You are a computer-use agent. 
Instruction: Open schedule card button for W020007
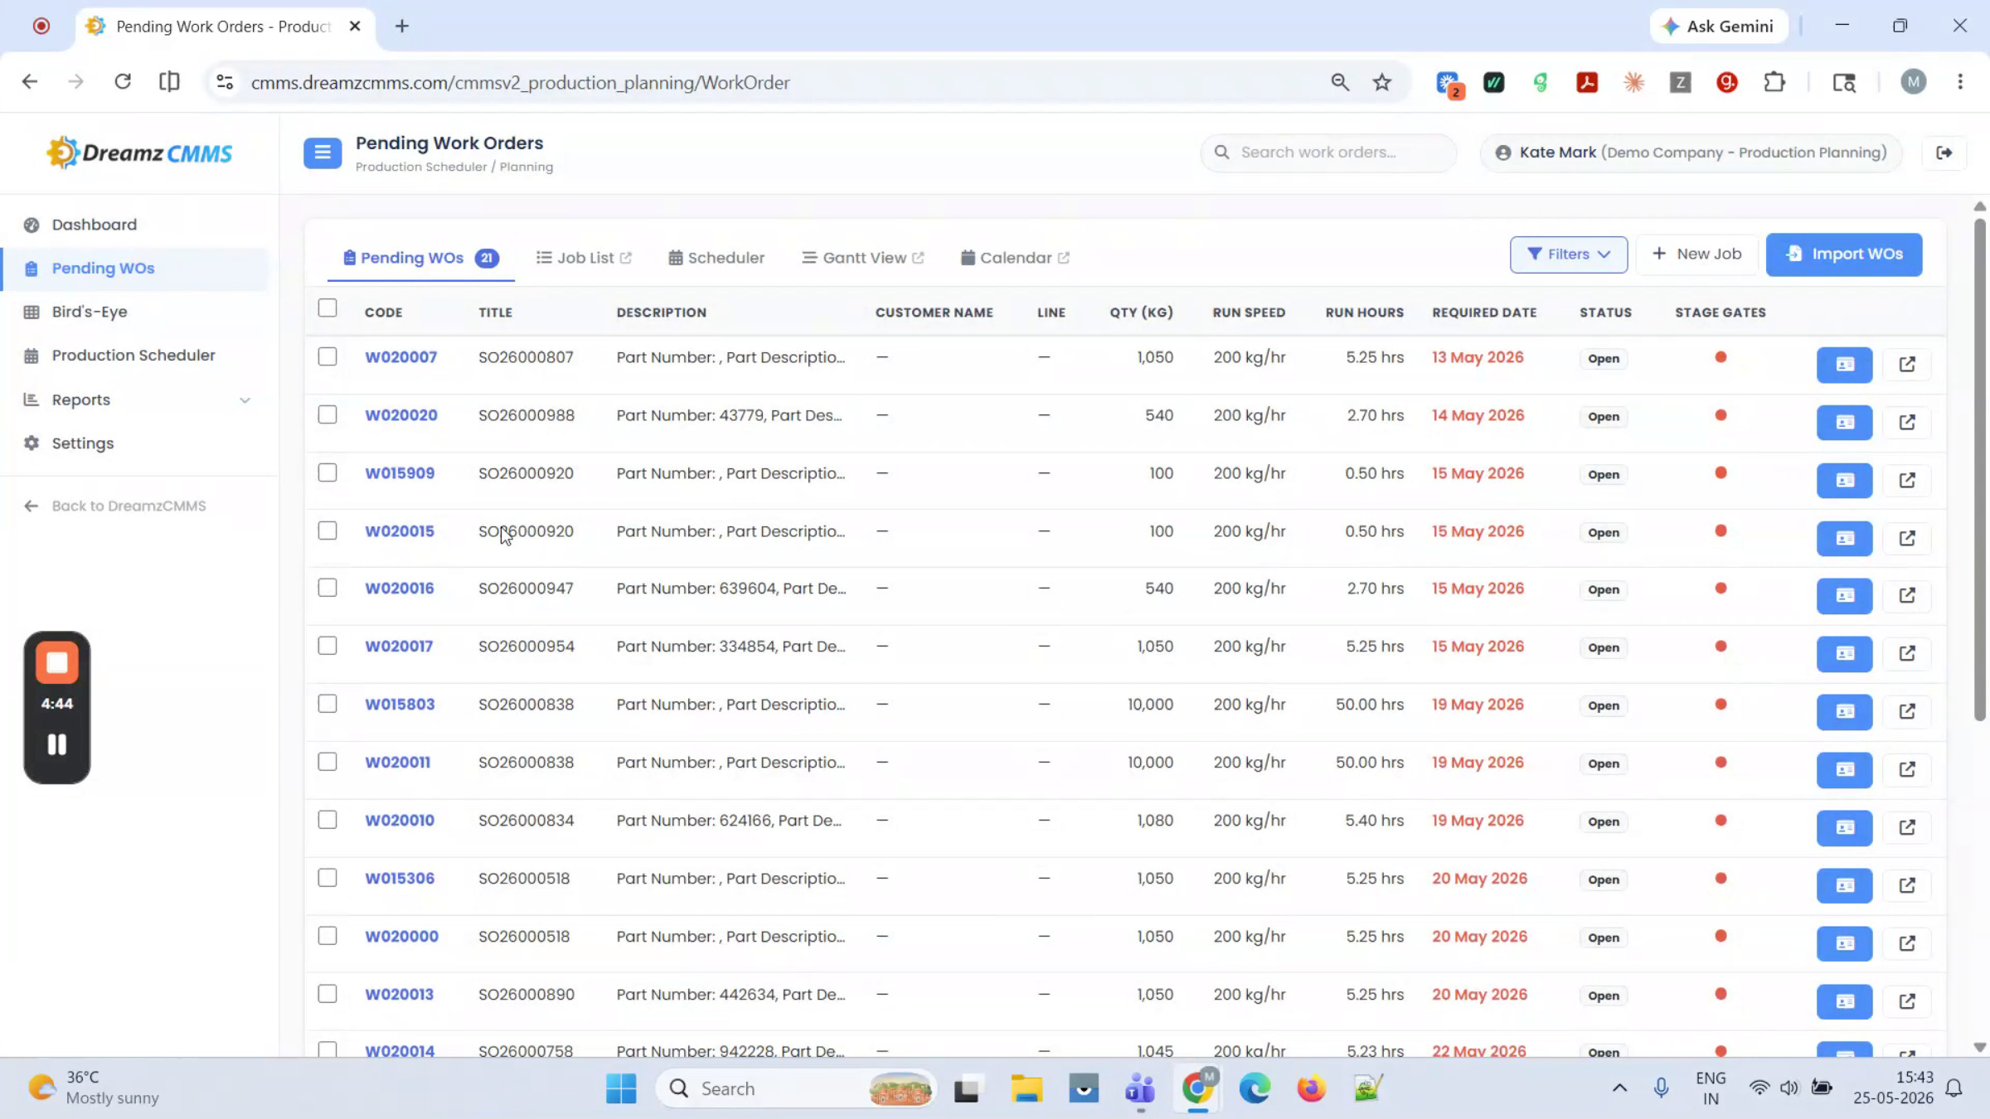(x=1844, y=364)
